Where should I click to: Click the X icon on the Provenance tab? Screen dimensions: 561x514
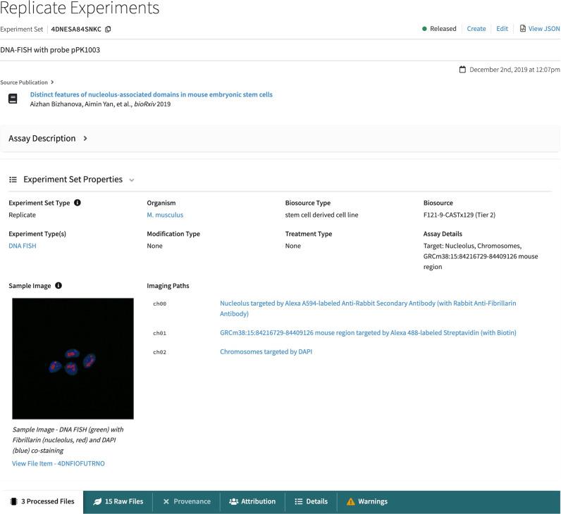tap(166, 501)
